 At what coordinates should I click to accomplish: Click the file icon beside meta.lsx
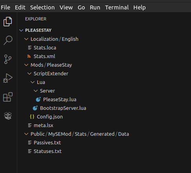click(30, 126)
